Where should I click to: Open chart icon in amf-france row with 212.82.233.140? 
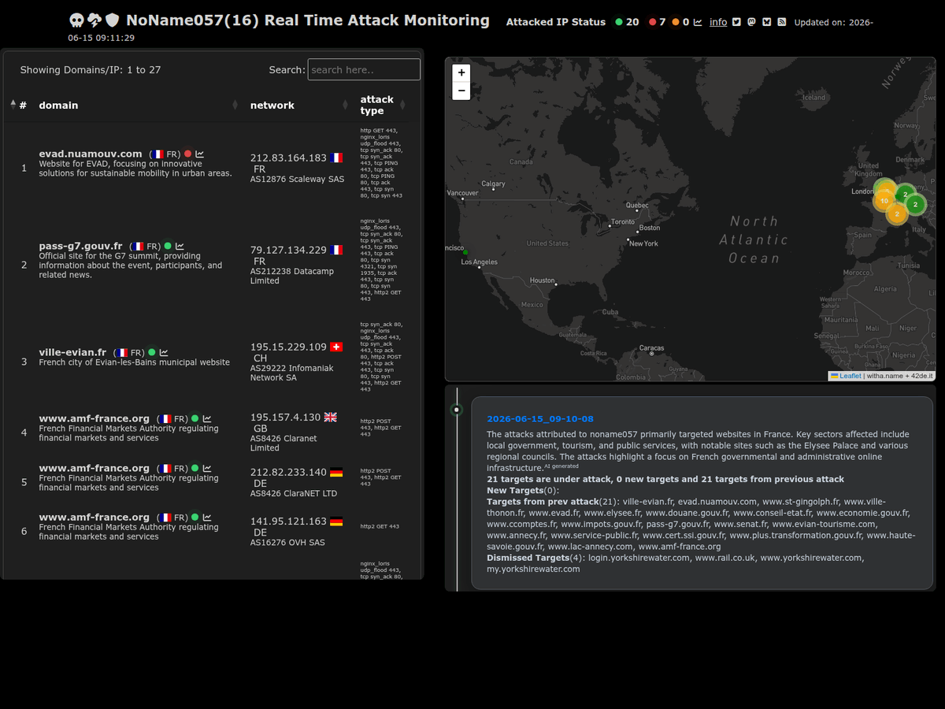click(x=207, y=469)
